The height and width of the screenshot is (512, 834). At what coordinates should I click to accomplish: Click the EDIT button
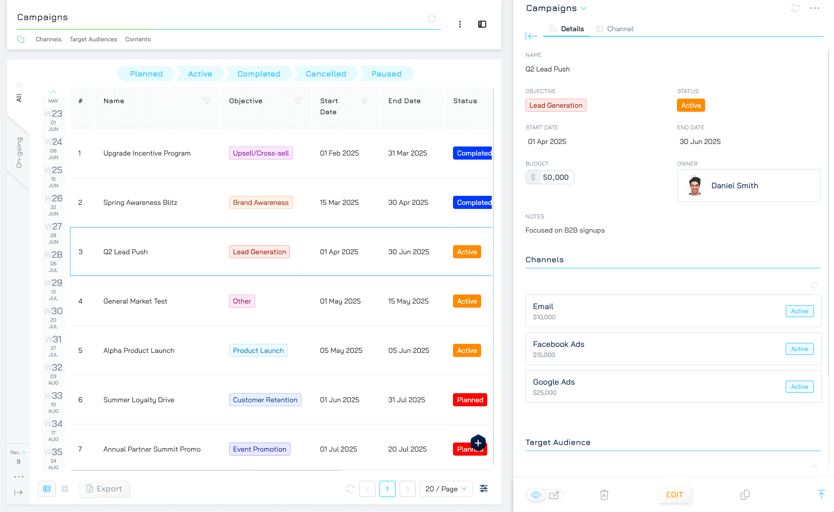(x=674, y=495)
